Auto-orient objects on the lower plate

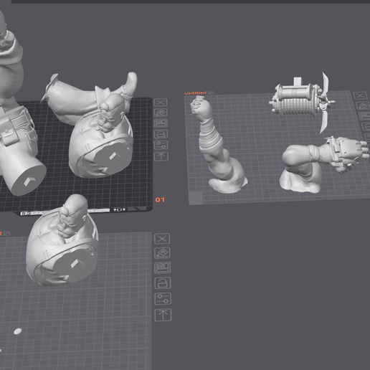point(162,253)
